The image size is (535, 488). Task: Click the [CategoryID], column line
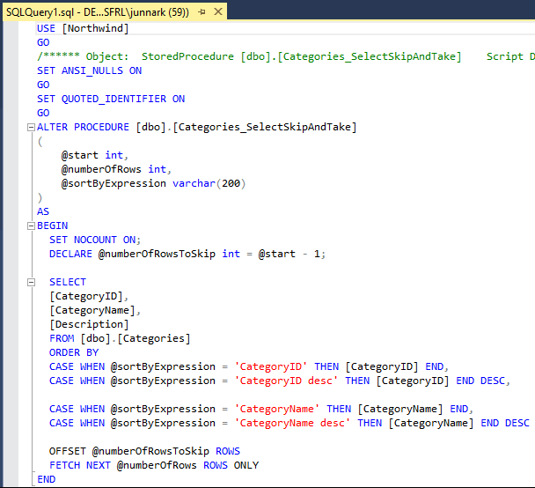pyautogui.click(x=89, y=296)
